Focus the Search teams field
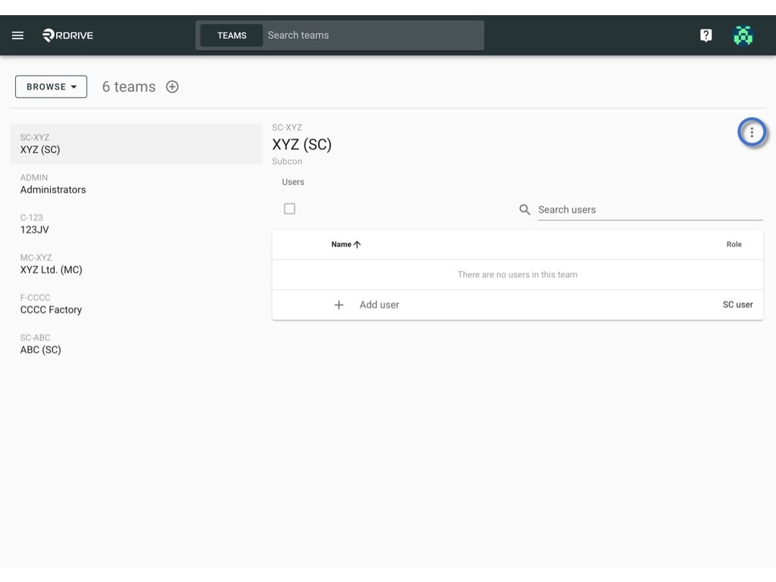The width and height of the screenshot is (776, 582). pos(373,36)
